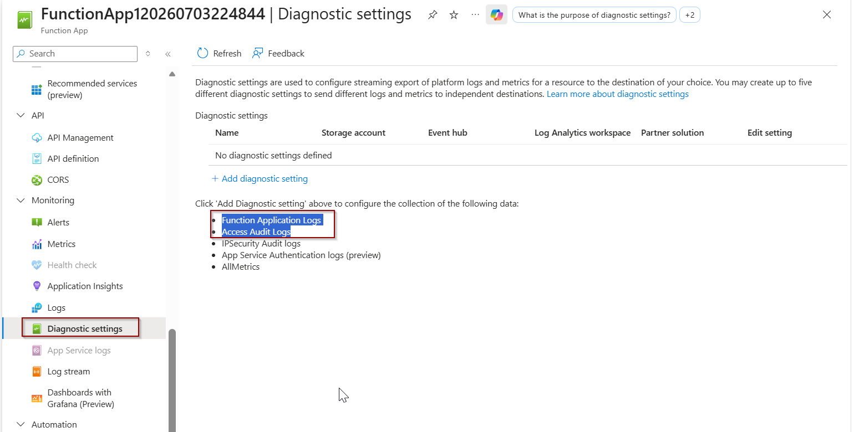
Task: Select Application Insights menu item
Action: tap(85, 286)
